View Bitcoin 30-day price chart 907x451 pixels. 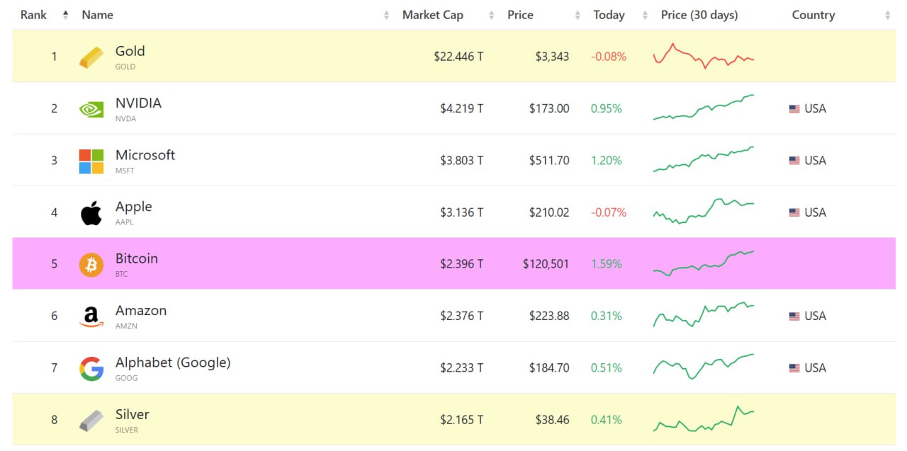(x=704, y=263)
